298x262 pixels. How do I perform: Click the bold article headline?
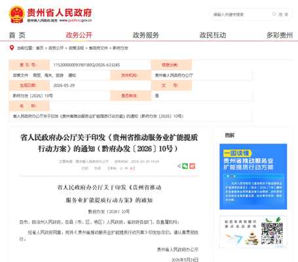point(109,143)
